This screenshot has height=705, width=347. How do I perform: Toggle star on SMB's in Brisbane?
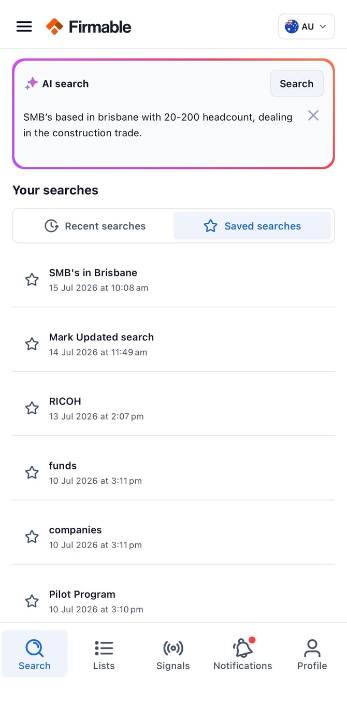coord(32,280)
